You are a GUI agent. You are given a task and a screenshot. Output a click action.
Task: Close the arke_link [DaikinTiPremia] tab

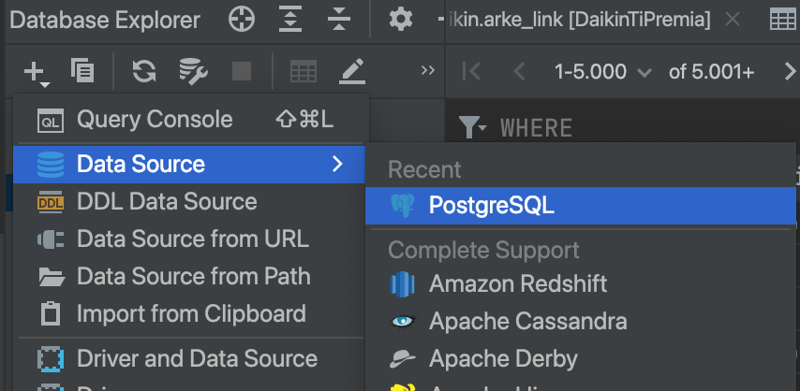(733, 20)
